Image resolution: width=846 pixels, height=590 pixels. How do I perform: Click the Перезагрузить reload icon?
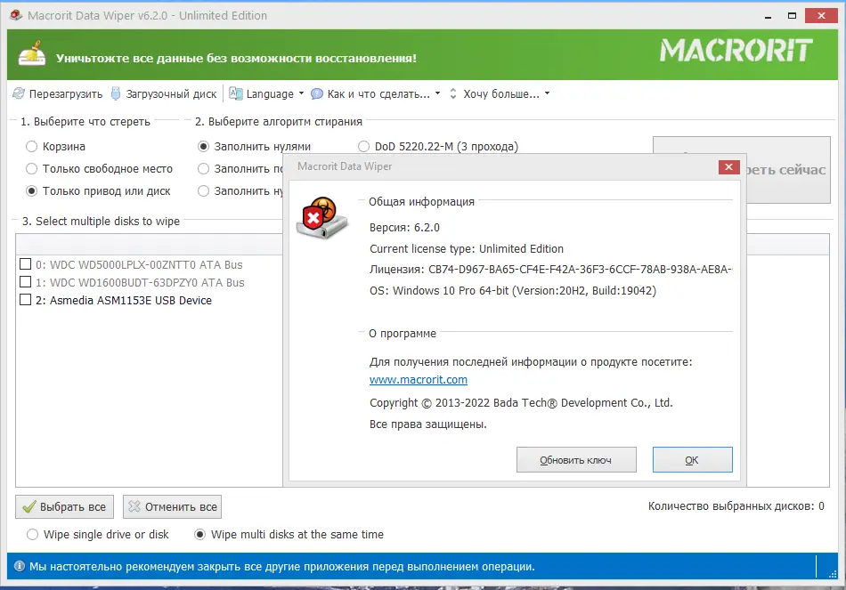coord(19,93)
